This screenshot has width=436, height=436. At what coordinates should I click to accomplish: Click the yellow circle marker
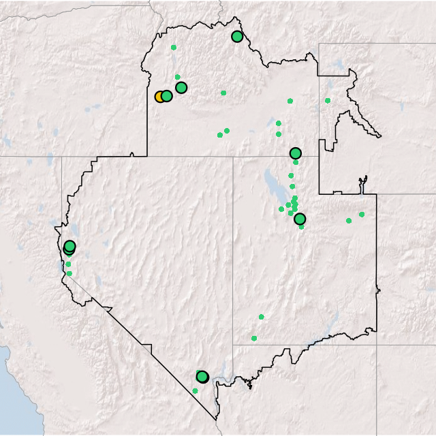(x=159, y=97)
